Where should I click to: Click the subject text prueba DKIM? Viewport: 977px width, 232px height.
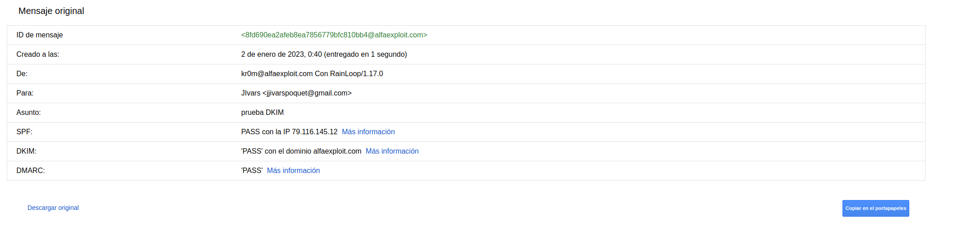tap(262, 112)
